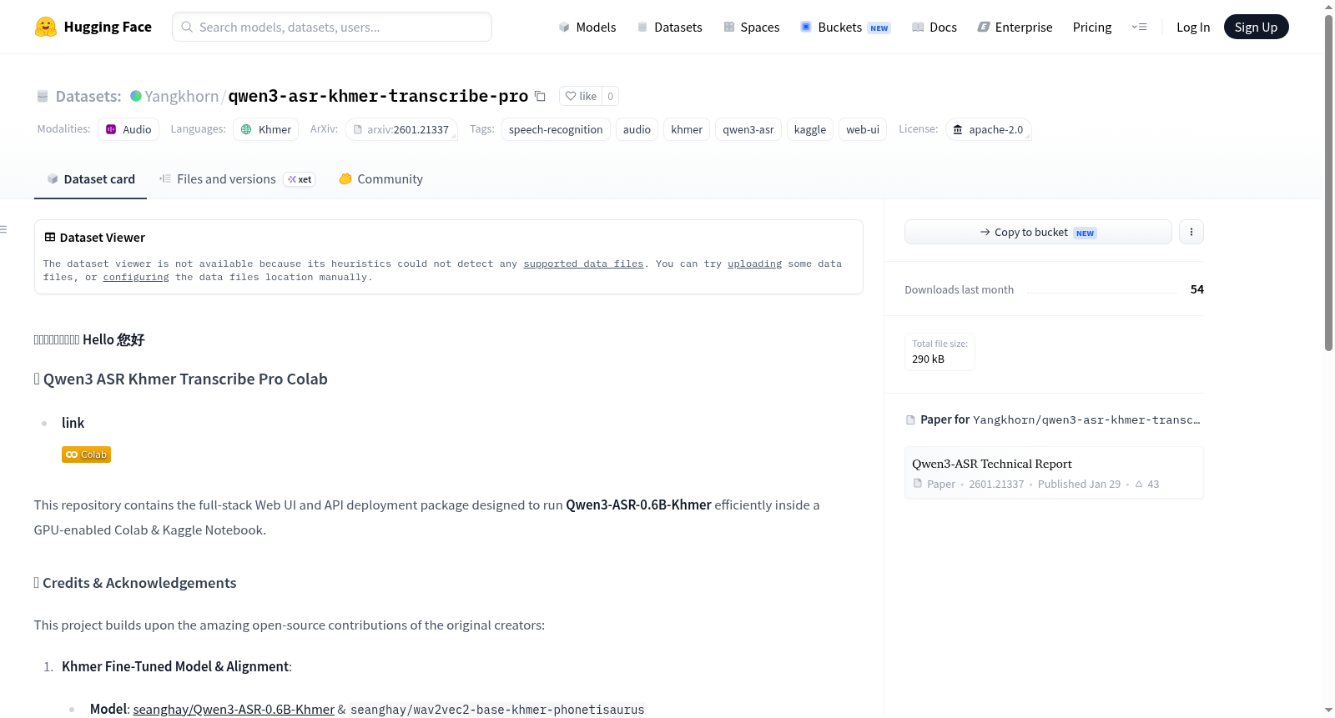Click the web-ui tag
1335x718 pixels.
pos(863,129)
